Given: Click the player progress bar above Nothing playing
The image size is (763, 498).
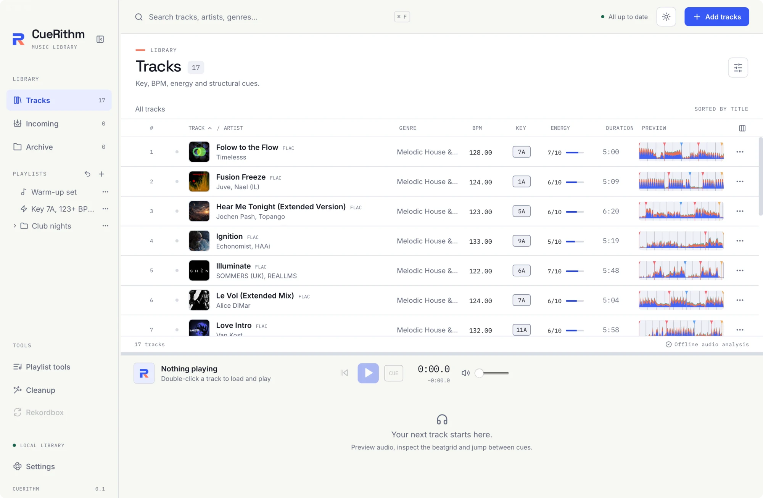Looking at the screenshot, I should pyautogui.click(x=442, y=354).
